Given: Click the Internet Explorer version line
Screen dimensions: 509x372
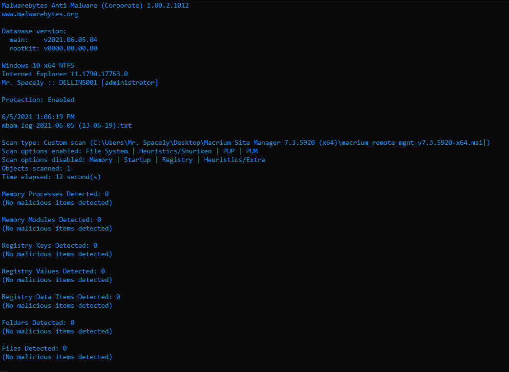Looking at the screenshot, I should pyautogui.click(x=64, y=74).
